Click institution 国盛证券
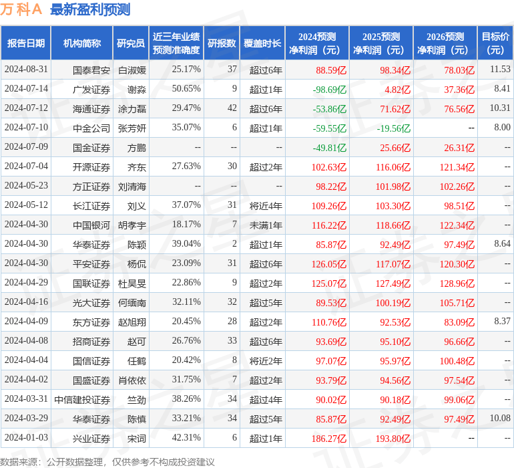The width and height of the screenshot is (514, 468). pyautogui.click(x=91, y=380)
